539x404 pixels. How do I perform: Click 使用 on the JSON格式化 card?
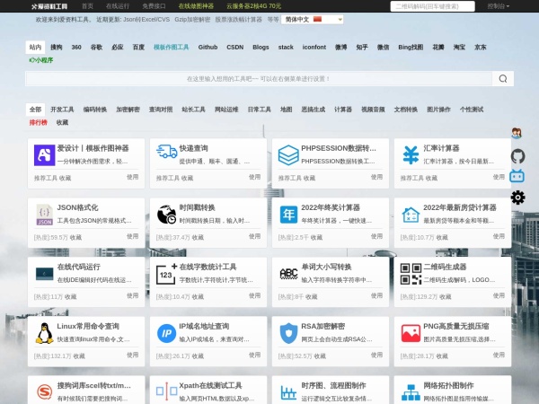132,237
